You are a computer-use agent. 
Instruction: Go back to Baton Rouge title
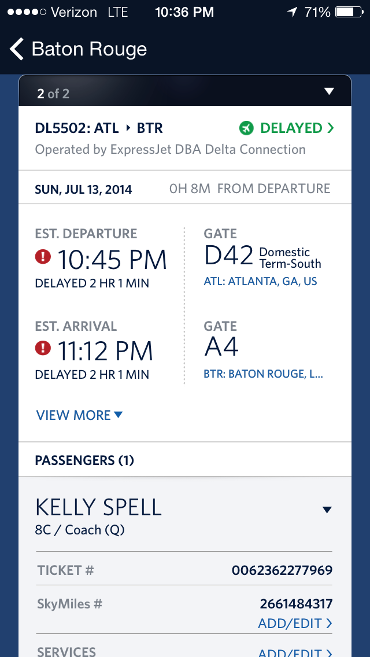coord(89,49)
